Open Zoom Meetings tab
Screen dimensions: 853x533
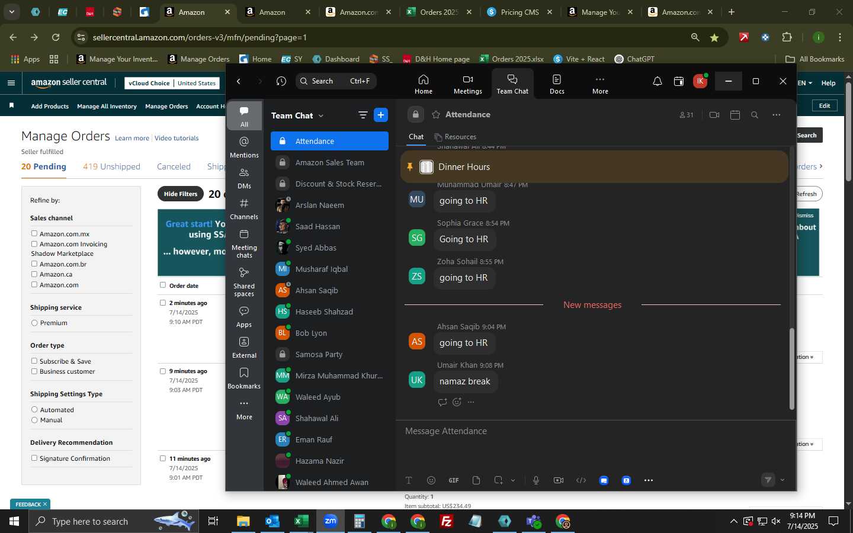point(467,84)
